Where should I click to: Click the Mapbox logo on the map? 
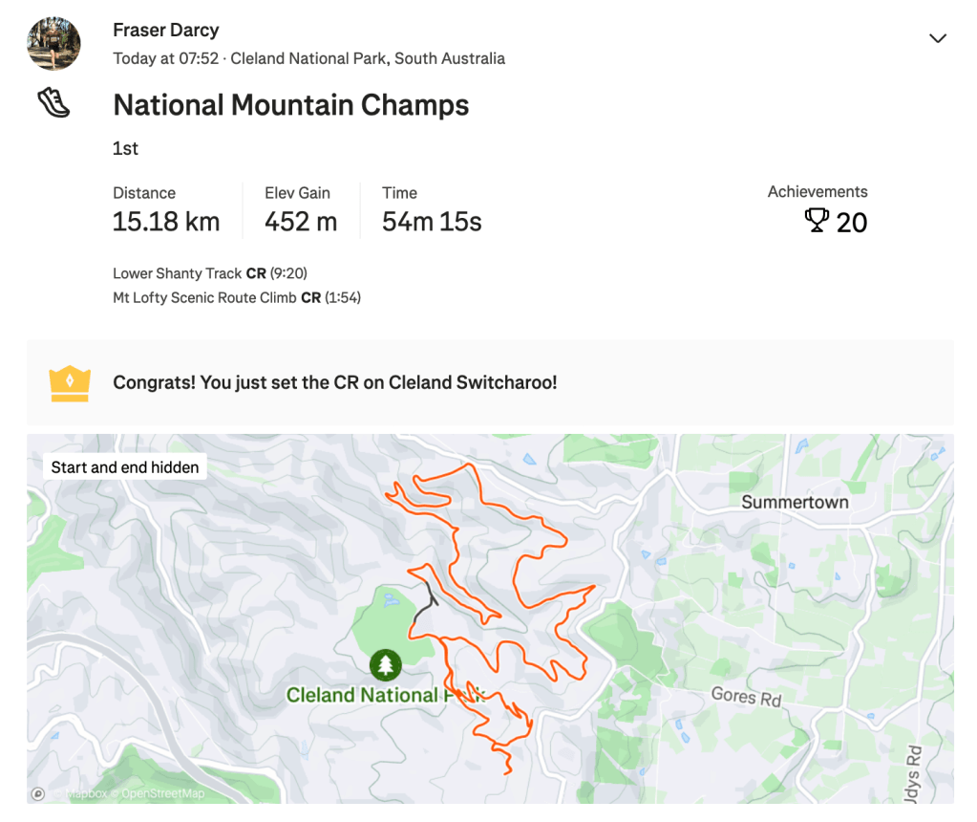pos(38,793)
